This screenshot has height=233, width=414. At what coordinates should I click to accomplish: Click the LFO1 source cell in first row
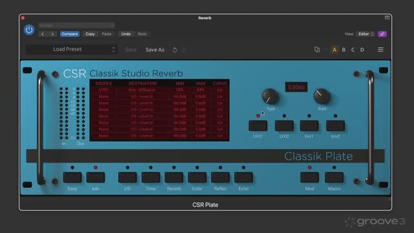[x=103, y=90]
